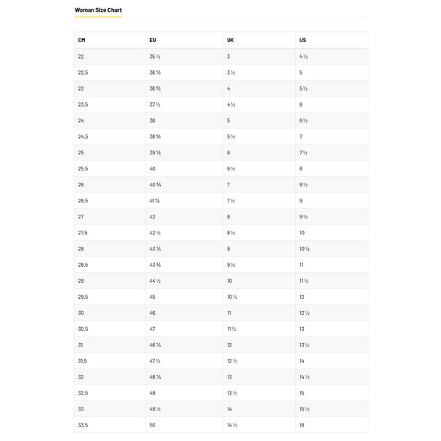Click the 32,5 value in CM column
441x441 pixels.
click(83, 392)
